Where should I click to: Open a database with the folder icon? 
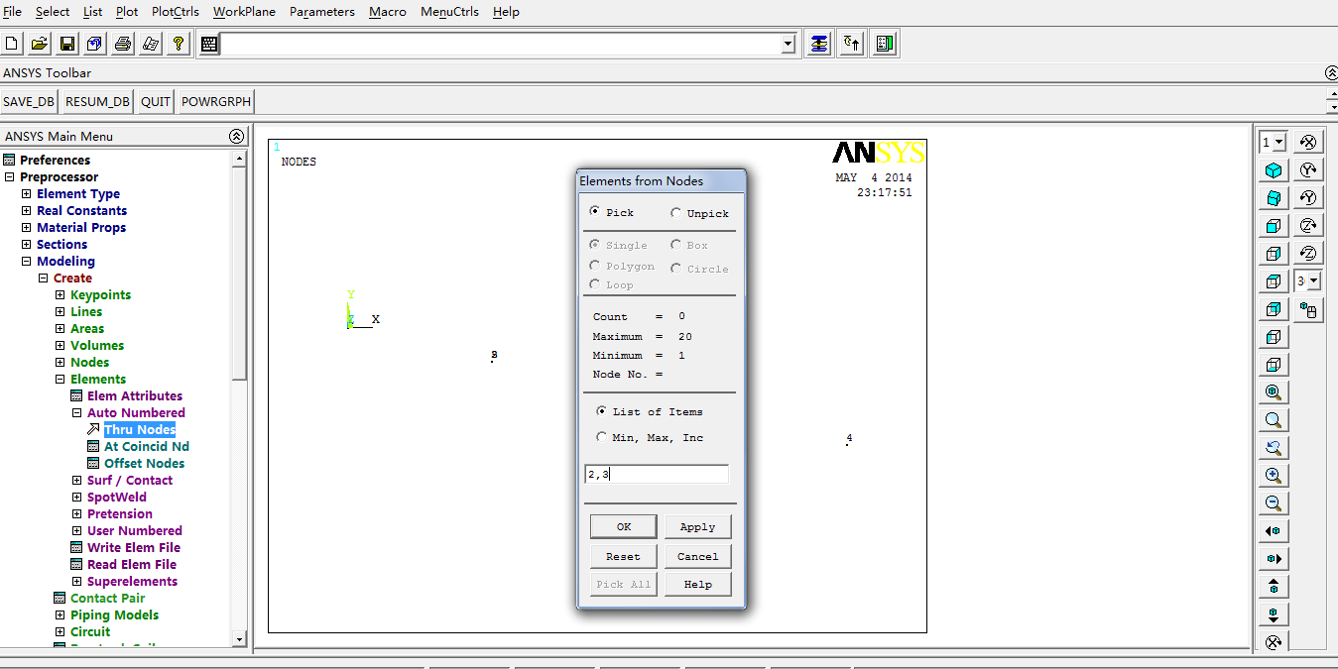pyautogui.click(x=40, y=44)
